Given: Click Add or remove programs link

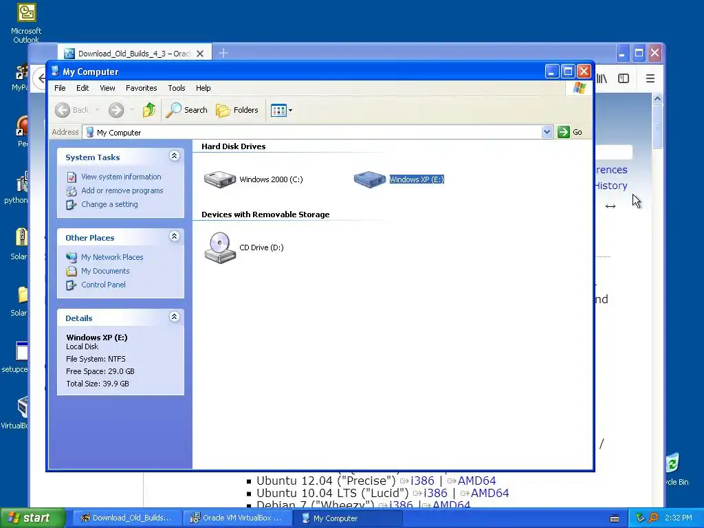Looking at the screenshot, I should tap(122, 190).
